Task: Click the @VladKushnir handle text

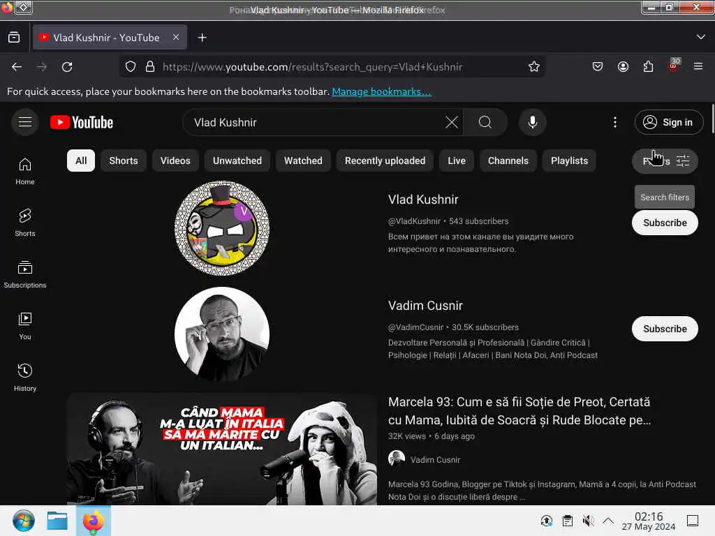Action: (414, 221)
